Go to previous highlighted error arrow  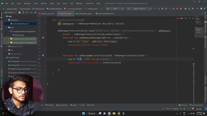coord(190,18)
